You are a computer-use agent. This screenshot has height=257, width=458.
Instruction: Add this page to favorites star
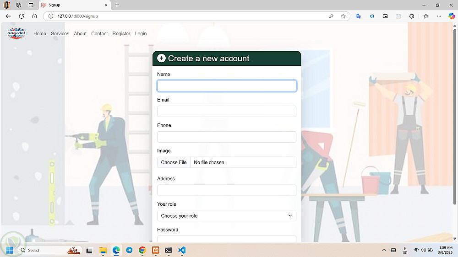coord(343,16)
